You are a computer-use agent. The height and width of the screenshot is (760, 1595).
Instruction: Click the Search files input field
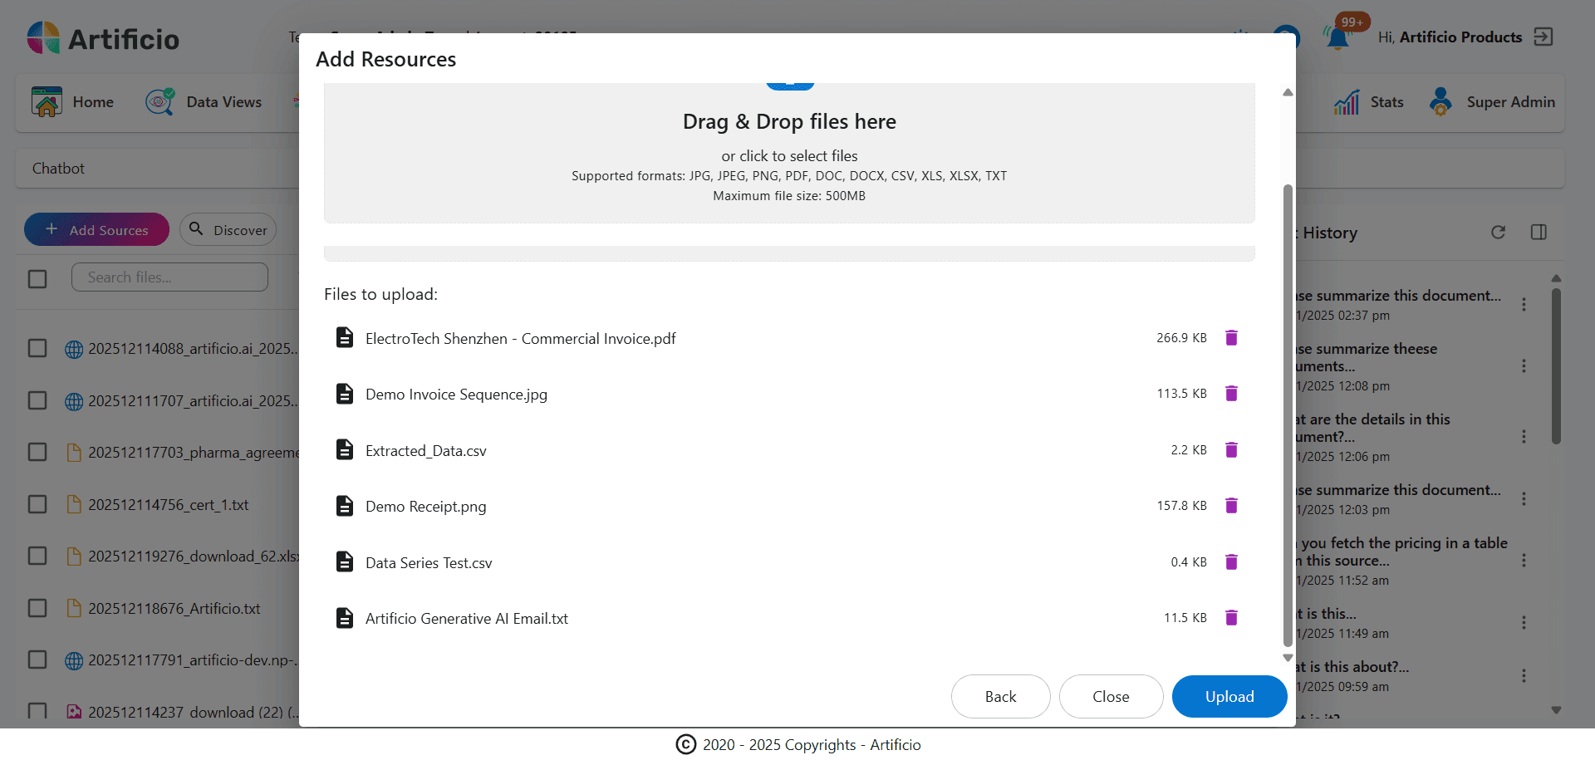pyautogui.click(x=169, y=277)
